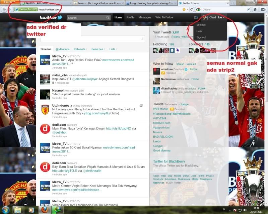Screen dimensions: 268x214
Task: Open the compose new tweet icon
Action: [196, 17]
